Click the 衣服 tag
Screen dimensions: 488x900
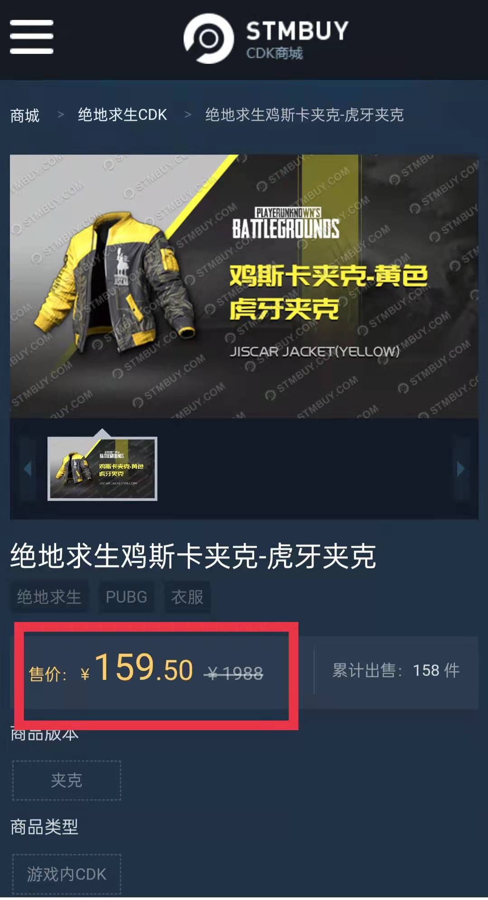click(187, 597)
